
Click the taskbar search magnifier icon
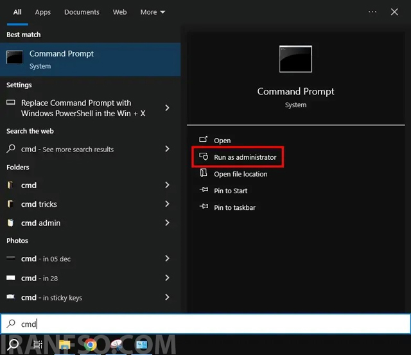13,345
